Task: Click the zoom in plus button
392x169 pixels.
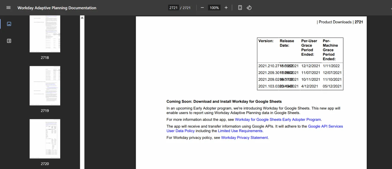Action: pyautogui.click(x=226, y=8)
